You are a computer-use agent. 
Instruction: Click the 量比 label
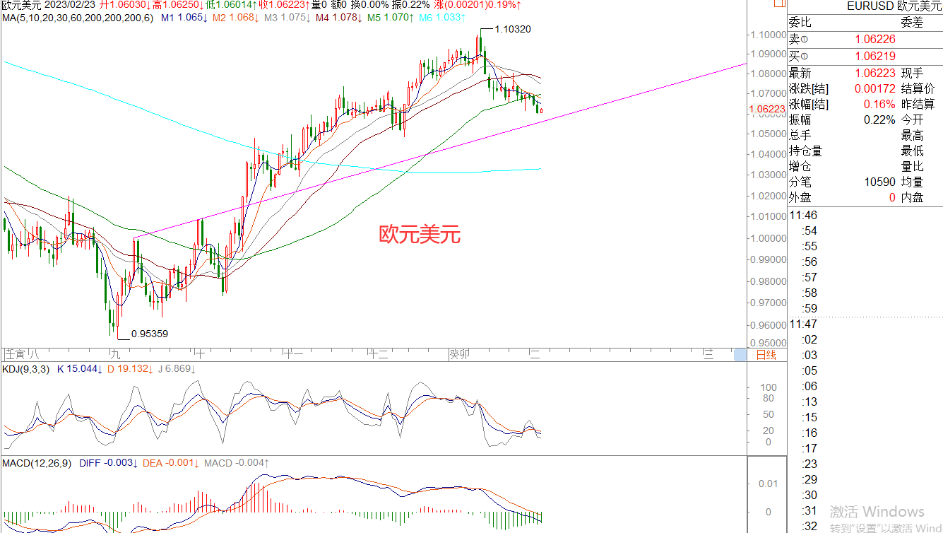912,166
